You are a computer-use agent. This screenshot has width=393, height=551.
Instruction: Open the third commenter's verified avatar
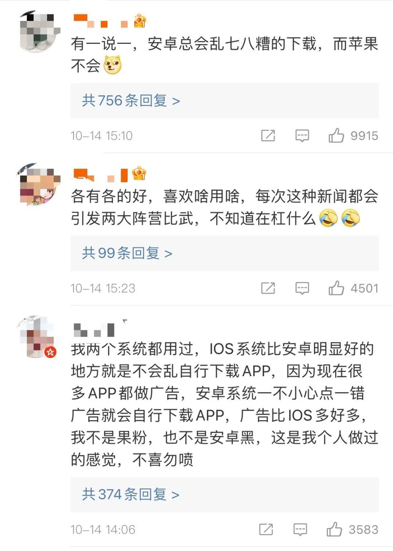coord(37,336)
